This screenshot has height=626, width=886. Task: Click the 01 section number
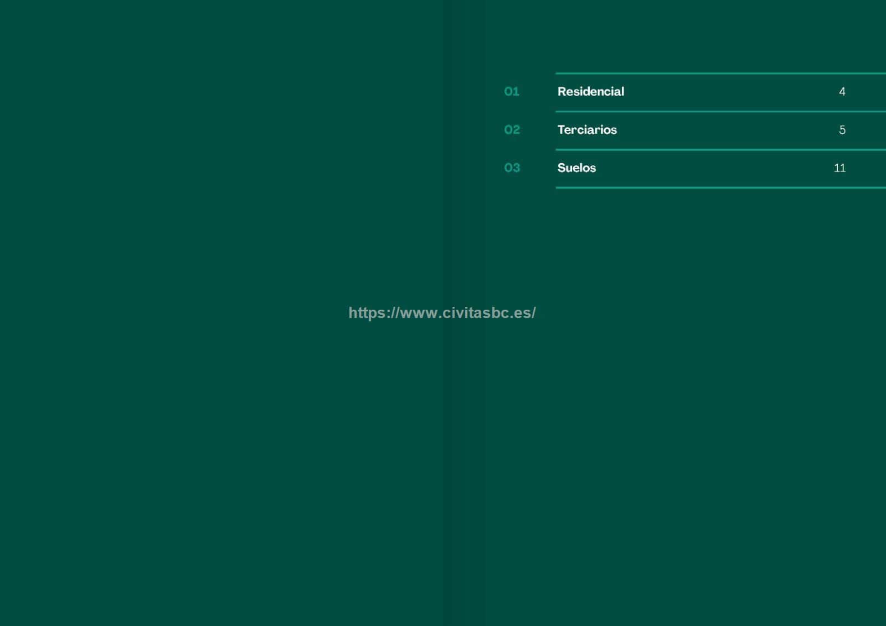(x=512, y=92)
